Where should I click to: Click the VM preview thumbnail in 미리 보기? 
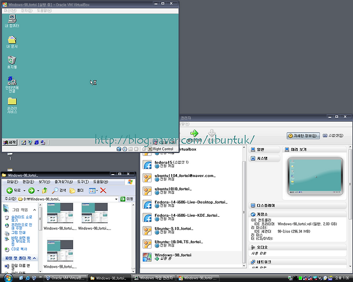(x=315, y=177)
